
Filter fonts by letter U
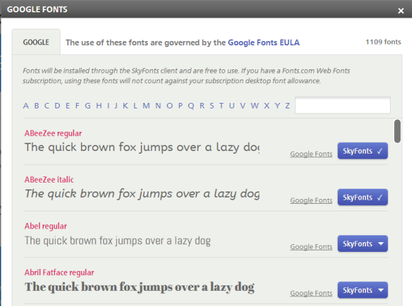pos(231,106)
